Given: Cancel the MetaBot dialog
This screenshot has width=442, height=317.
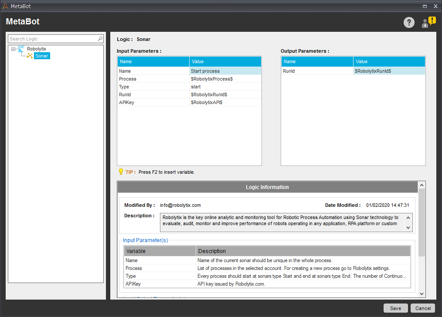Looking at the screenshot, I should [423, 308].
